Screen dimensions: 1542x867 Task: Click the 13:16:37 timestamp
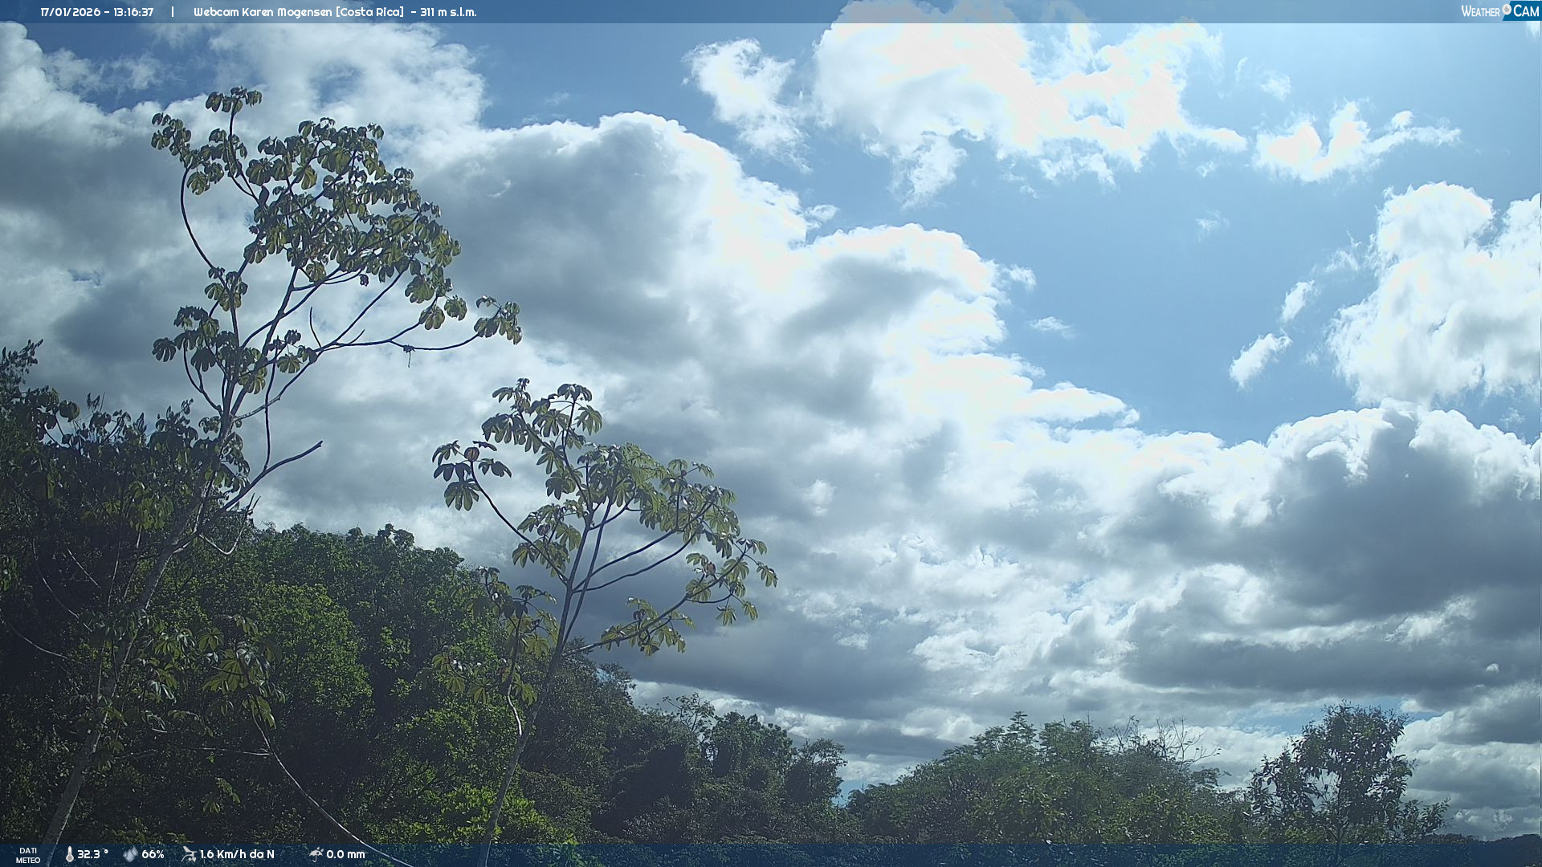(133, 12)
